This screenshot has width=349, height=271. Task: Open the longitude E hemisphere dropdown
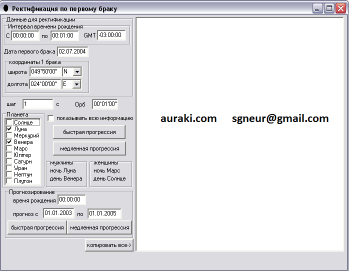click(76, 84)
